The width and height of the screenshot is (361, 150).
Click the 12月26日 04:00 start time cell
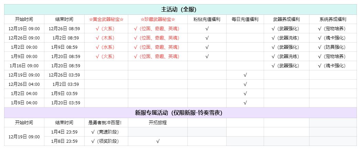pyautogui.click(x=24, y=84)
